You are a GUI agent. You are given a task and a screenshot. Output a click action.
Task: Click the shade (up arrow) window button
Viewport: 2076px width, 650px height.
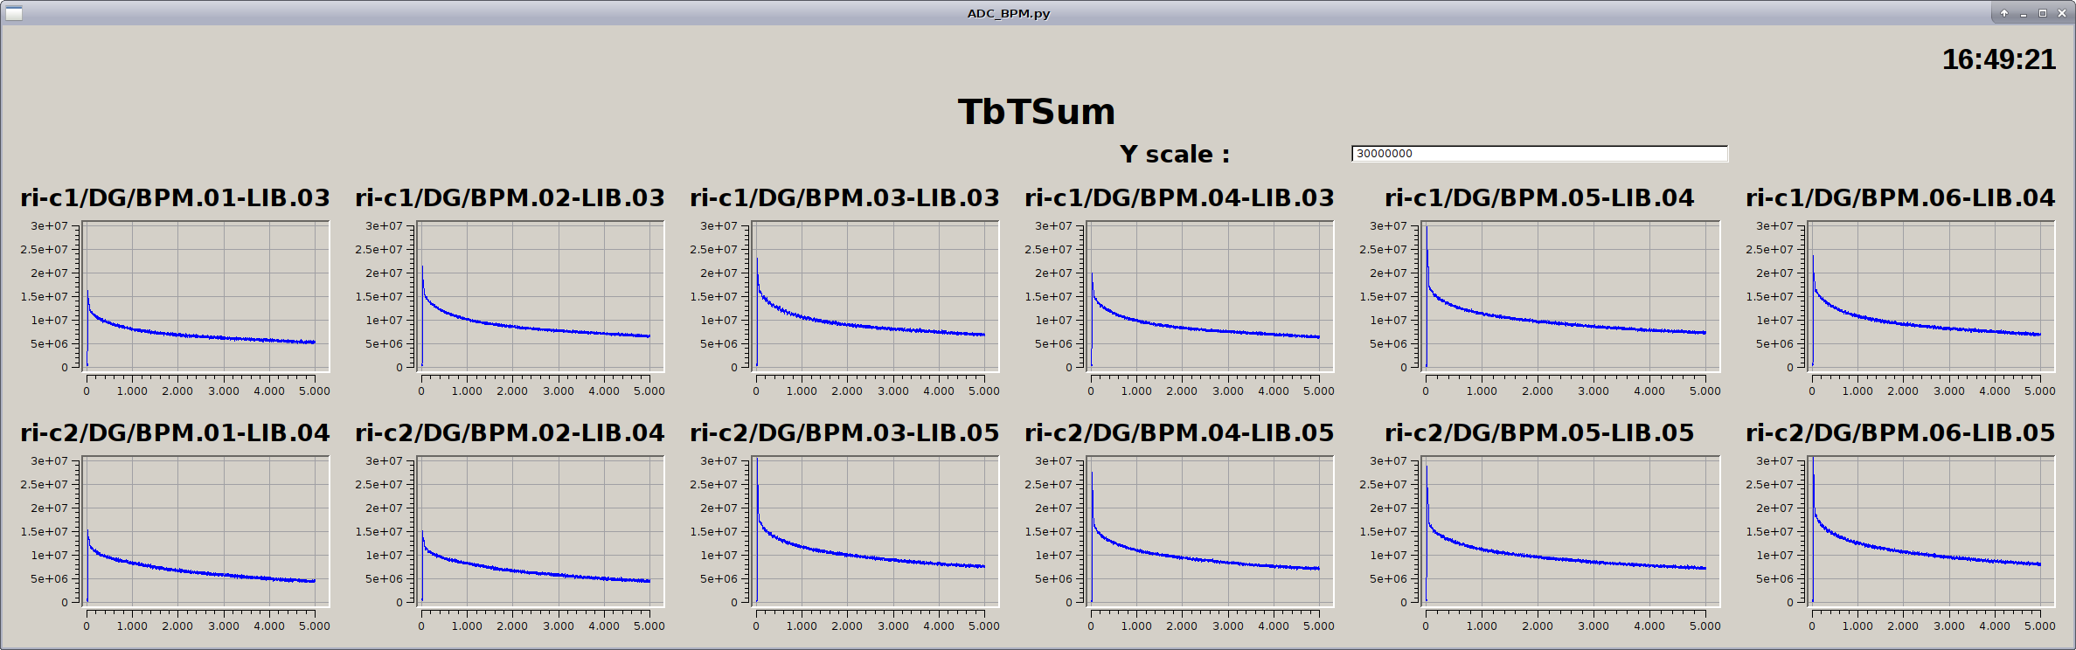(x=2004, y=13)
